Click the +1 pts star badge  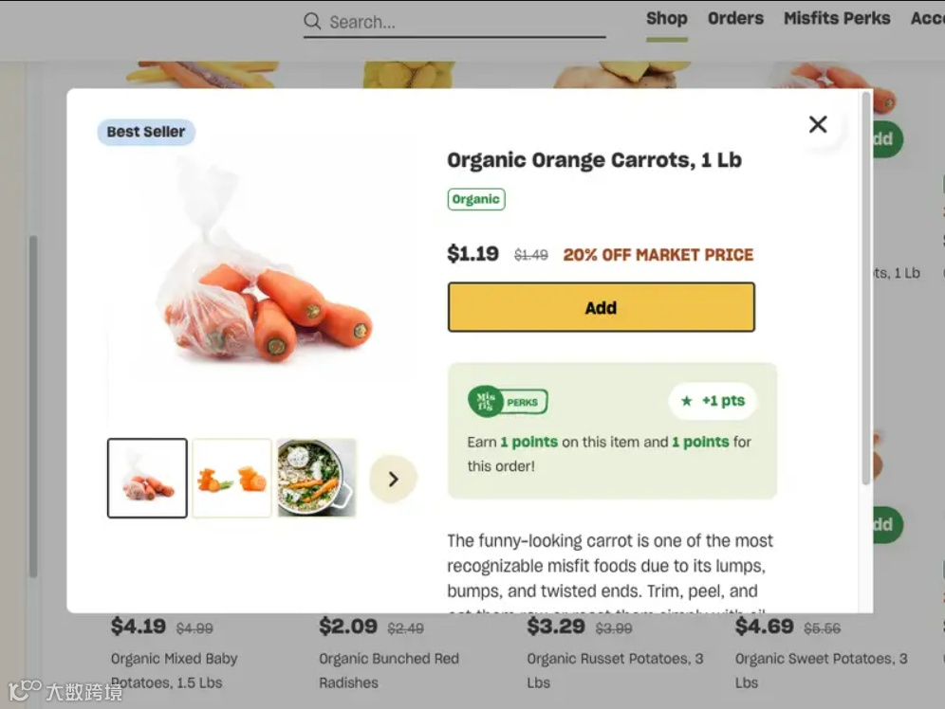(713, 401)
